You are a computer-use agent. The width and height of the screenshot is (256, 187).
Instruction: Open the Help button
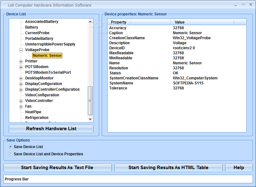point(239,168)
